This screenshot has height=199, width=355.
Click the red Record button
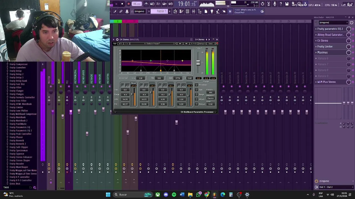coord(128,4)
